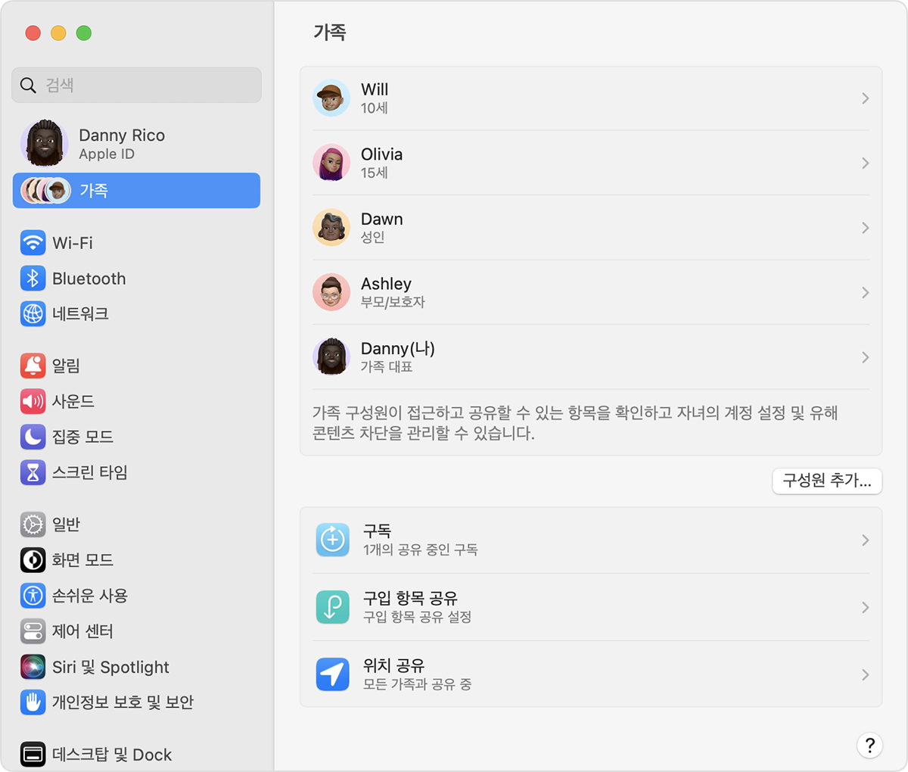Open 구독 (Subscriptions) details
The height and width of the screenshot is (772, 908).
coord(590,540)
